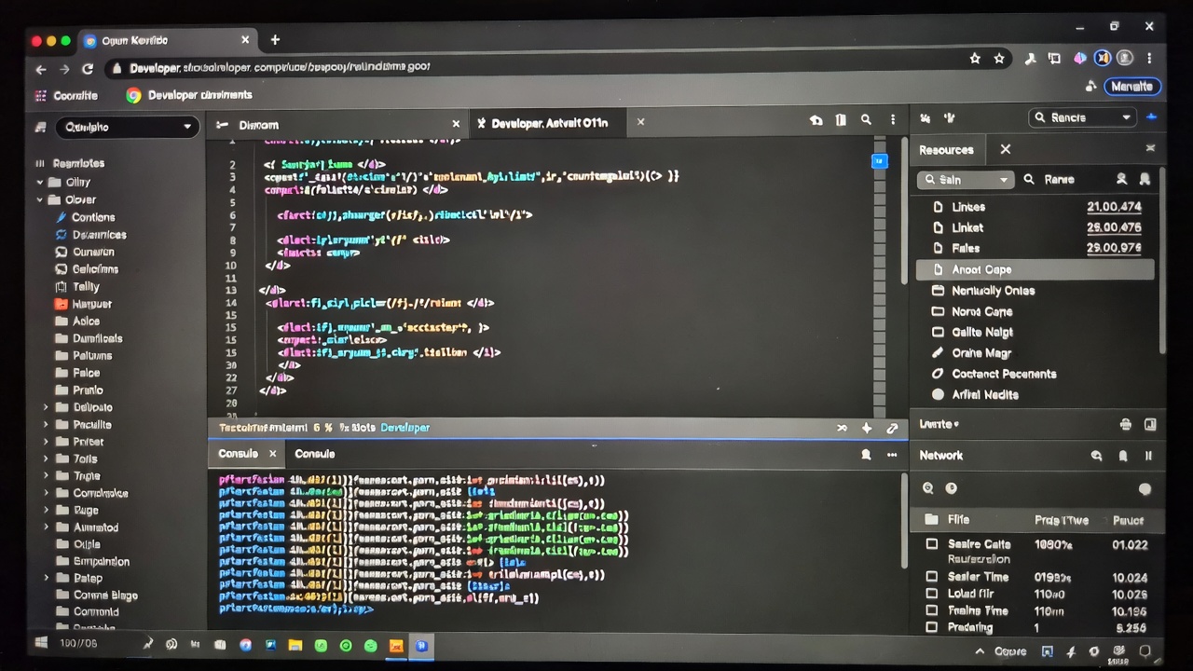Click the search icon in Network panel header
Screen dimensions: 1193x671
(x=1096, y=456)
